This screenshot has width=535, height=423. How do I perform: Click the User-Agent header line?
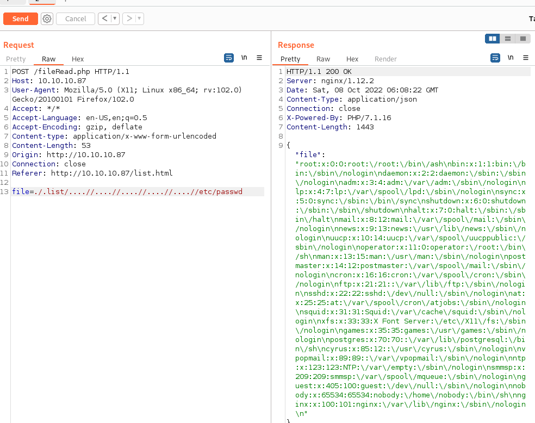127,95
